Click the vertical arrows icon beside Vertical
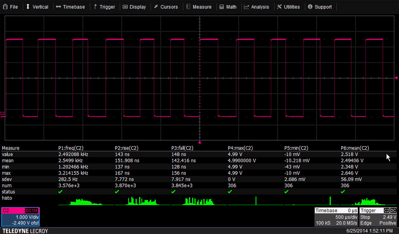Screen dimensions: 399x234 (x=28, y=7)
